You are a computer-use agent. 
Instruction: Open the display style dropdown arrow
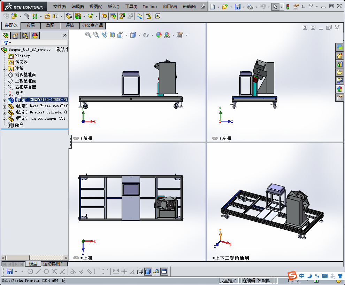point(139,35)
